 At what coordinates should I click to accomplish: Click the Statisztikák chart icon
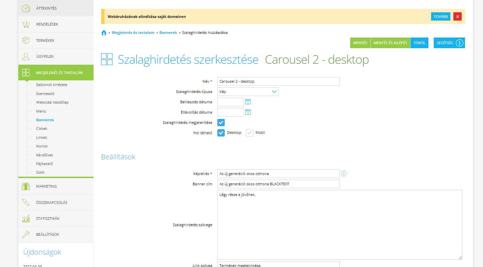point(26,219)
